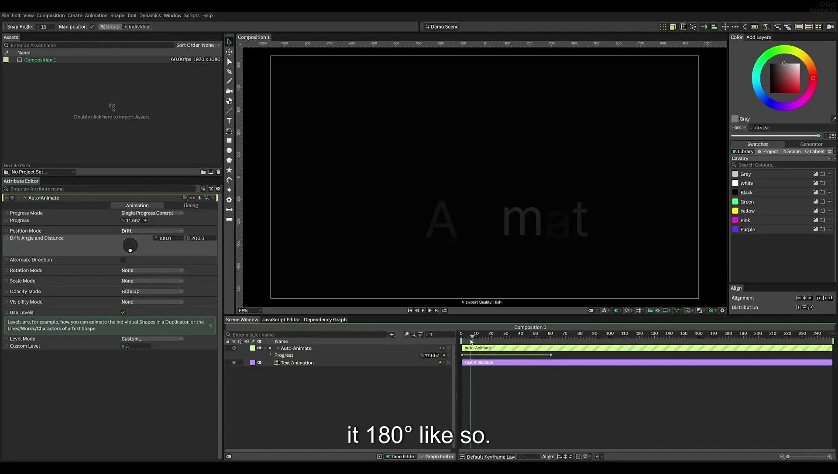The width and height of the screenshot is (838, 474).
Task: Select the Arc tool icon
Action: [229, 180]
